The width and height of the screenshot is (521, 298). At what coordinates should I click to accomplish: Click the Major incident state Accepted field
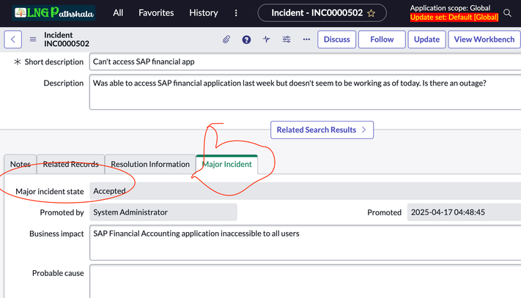[305, 191]
